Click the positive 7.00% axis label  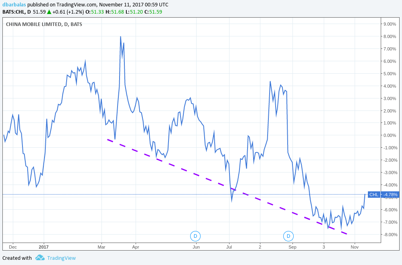pyautogui.click(x=390, y=49)
